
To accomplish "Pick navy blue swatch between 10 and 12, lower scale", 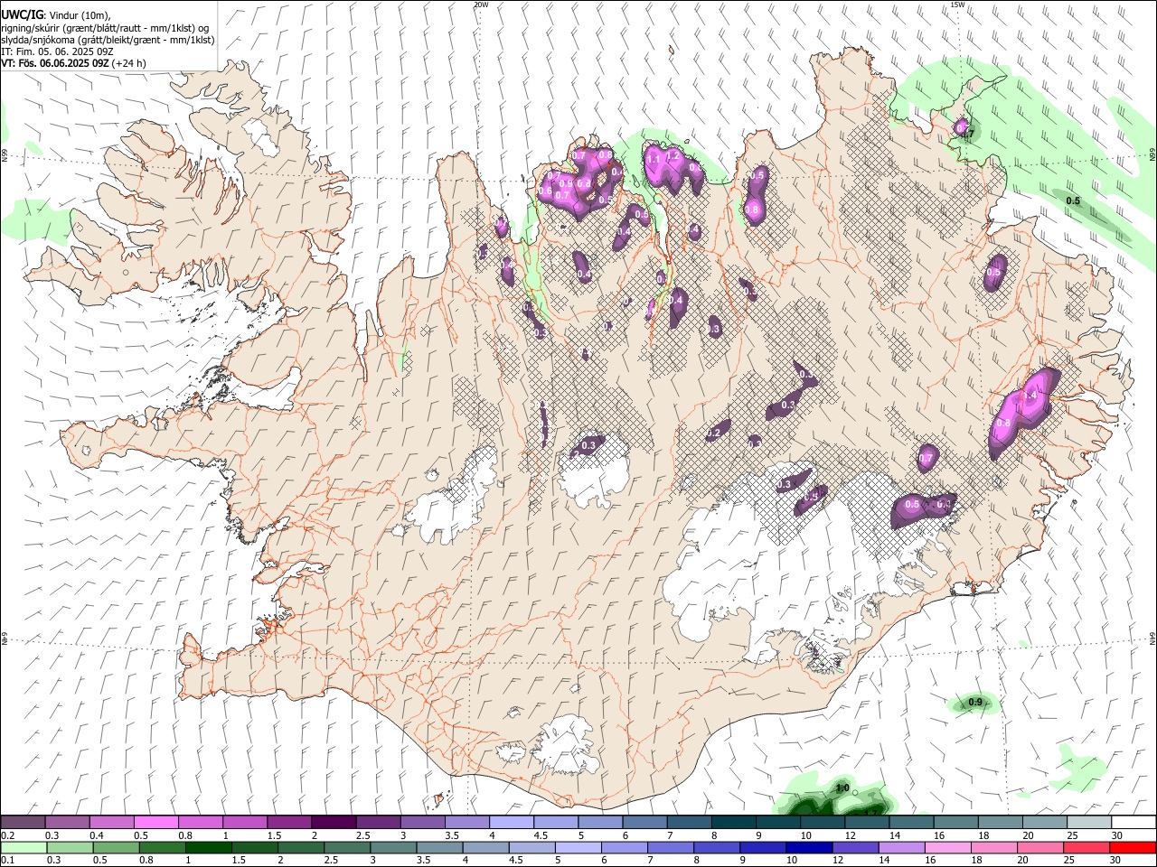I will pyautogui.click(x=809, y=848).
